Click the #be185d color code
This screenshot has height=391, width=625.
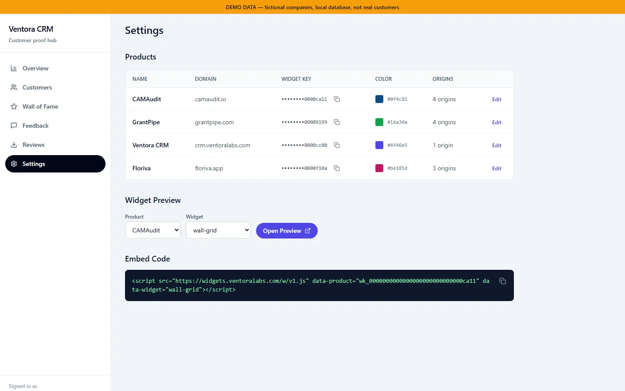(397, 168)
